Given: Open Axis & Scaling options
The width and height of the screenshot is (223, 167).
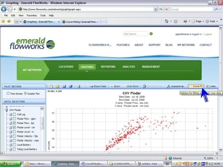Looking at the screenshot, I should click(153, 86).
